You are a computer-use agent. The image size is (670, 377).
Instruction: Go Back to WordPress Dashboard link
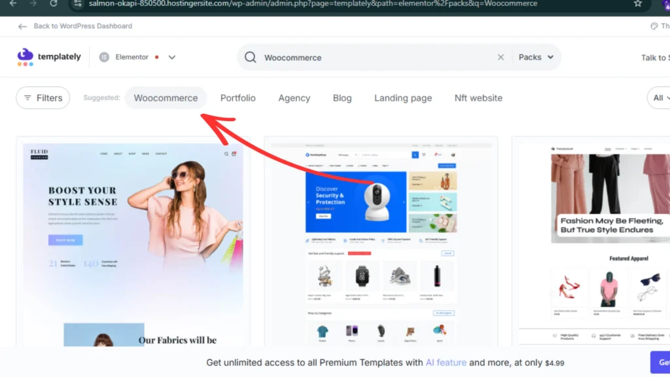coord(83,26)
